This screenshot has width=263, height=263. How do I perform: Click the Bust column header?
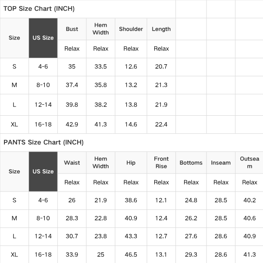(72, 29)
